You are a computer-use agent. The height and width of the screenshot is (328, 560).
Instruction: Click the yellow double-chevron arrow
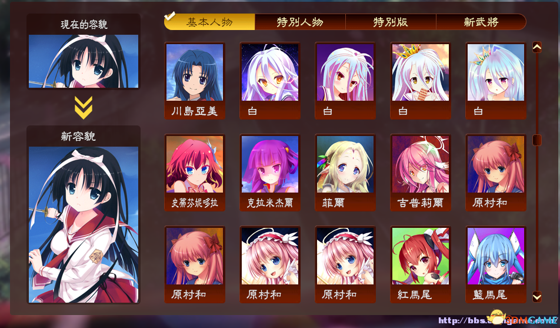click(x=84, y=107)
